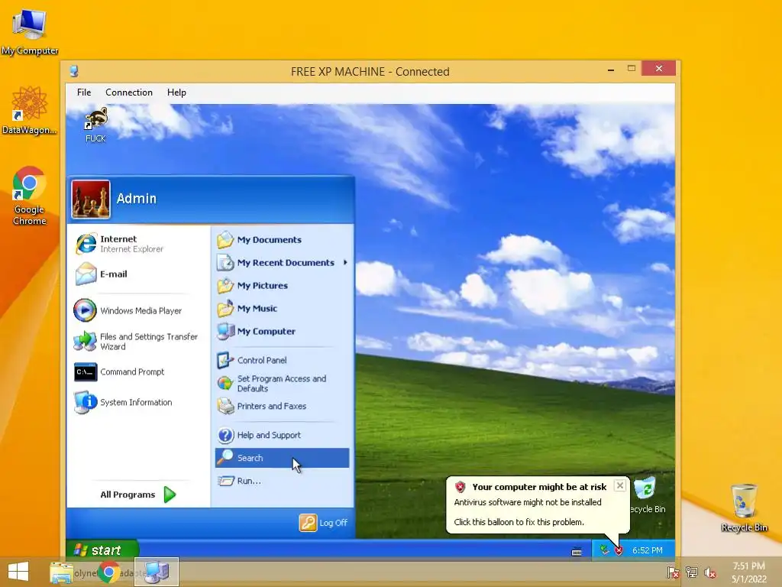Expand My Recent Documents submenu
This screenshot has height=587, width=782.
click(282, 263)
